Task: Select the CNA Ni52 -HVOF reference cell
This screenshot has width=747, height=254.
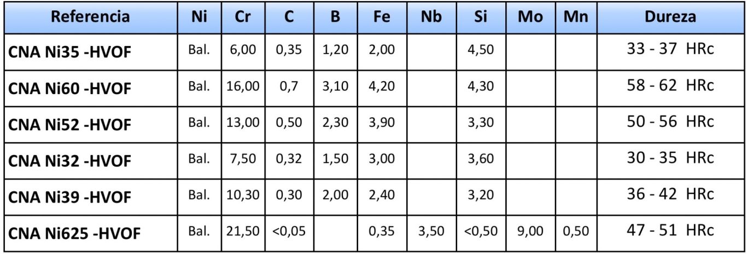Action: [91, 124]
